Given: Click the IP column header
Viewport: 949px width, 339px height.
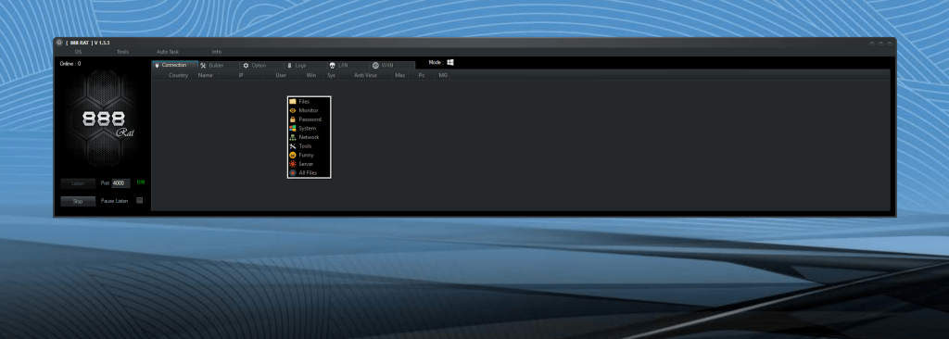Looking at the screenshot, I should tap(241, 75).
